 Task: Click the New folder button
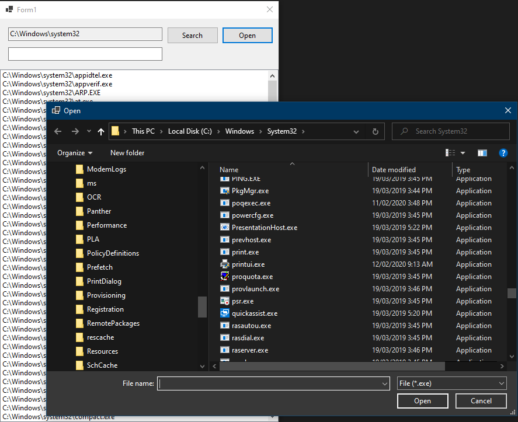127,153
